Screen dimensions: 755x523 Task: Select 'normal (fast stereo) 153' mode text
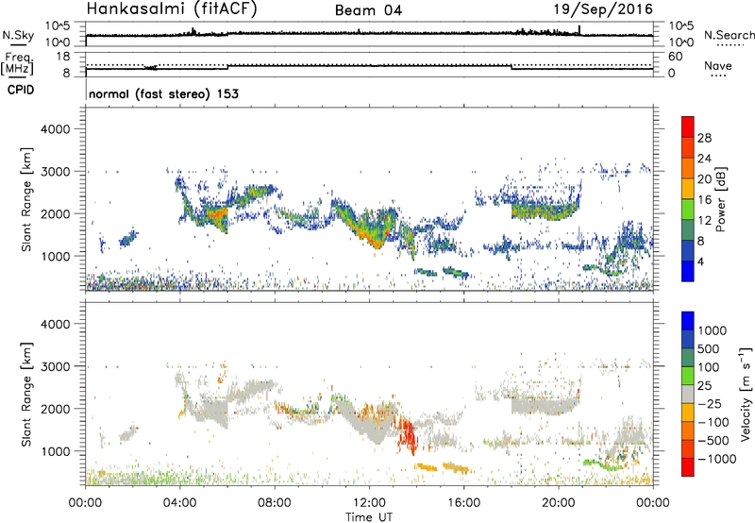pos(163,93)
